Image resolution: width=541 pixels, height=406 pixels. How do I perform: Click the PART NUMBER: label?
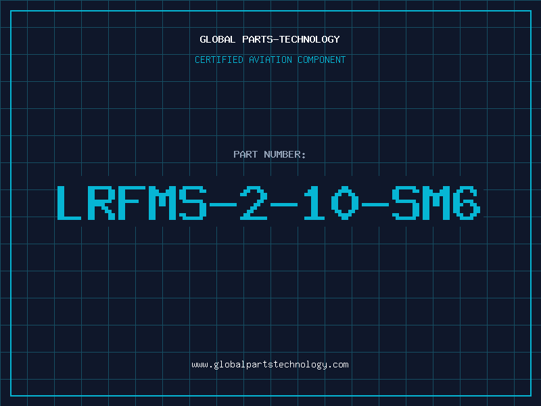click(x=270, y=154)
